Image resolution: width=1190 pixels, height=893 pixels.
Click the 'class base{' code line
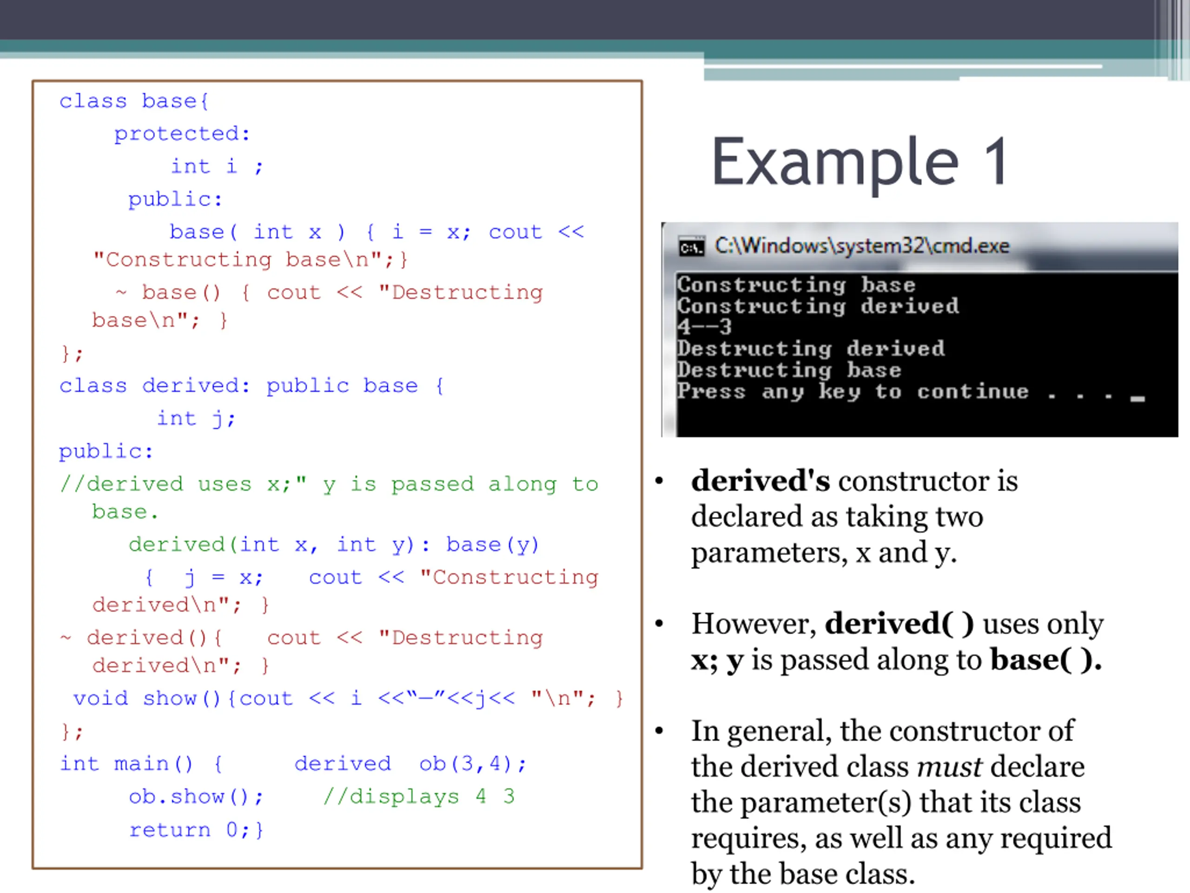tap(134, 101)
